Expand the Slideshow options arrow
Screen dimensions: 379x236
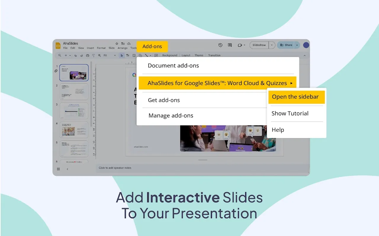[272, 45]
